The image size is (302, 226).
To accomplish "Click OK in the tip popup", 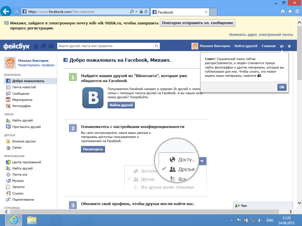I will tap(282, 87).
